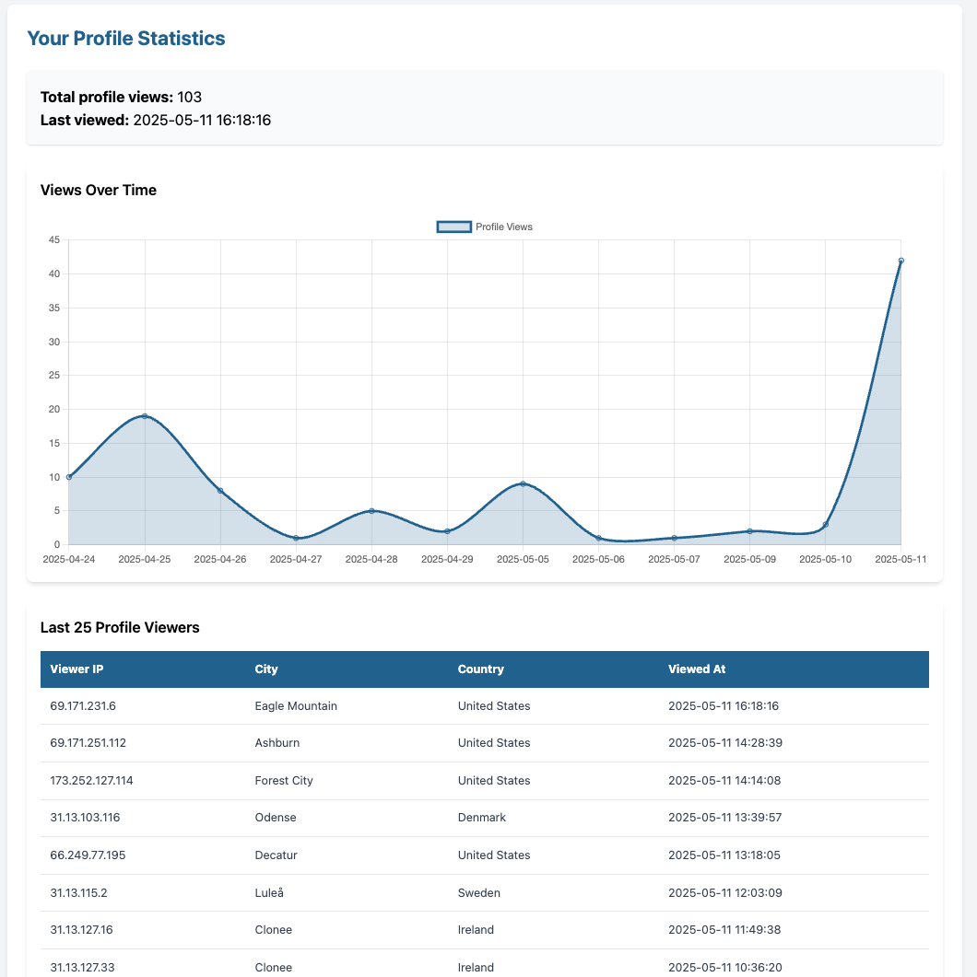Click the Clonee row timestamped 11:49:38

[369, 929]
